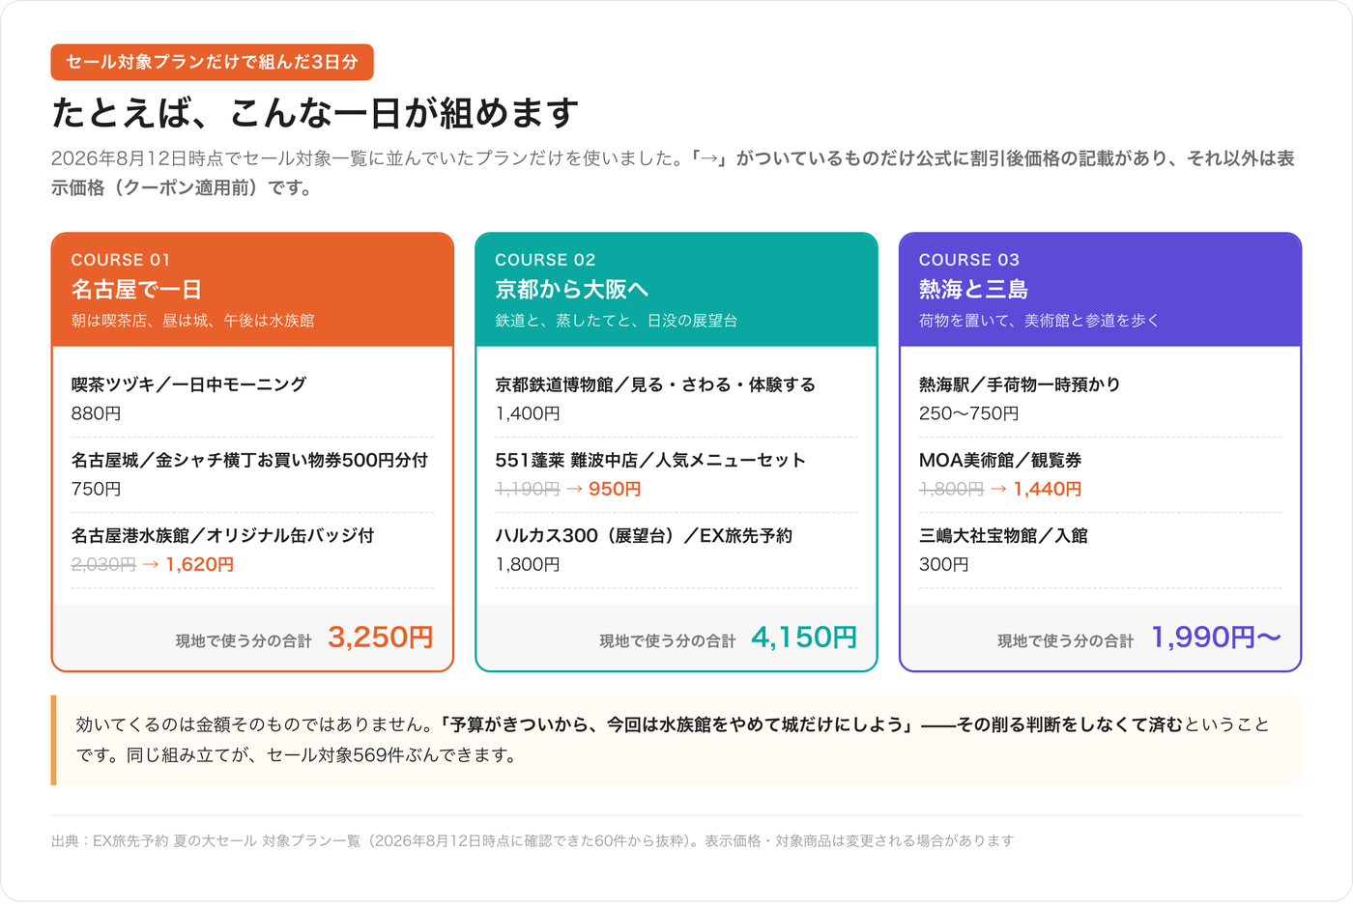
Task: Click subtitle 荷物を置いて、美術館と参道を歩く
Action: (x=1039, y=321)
